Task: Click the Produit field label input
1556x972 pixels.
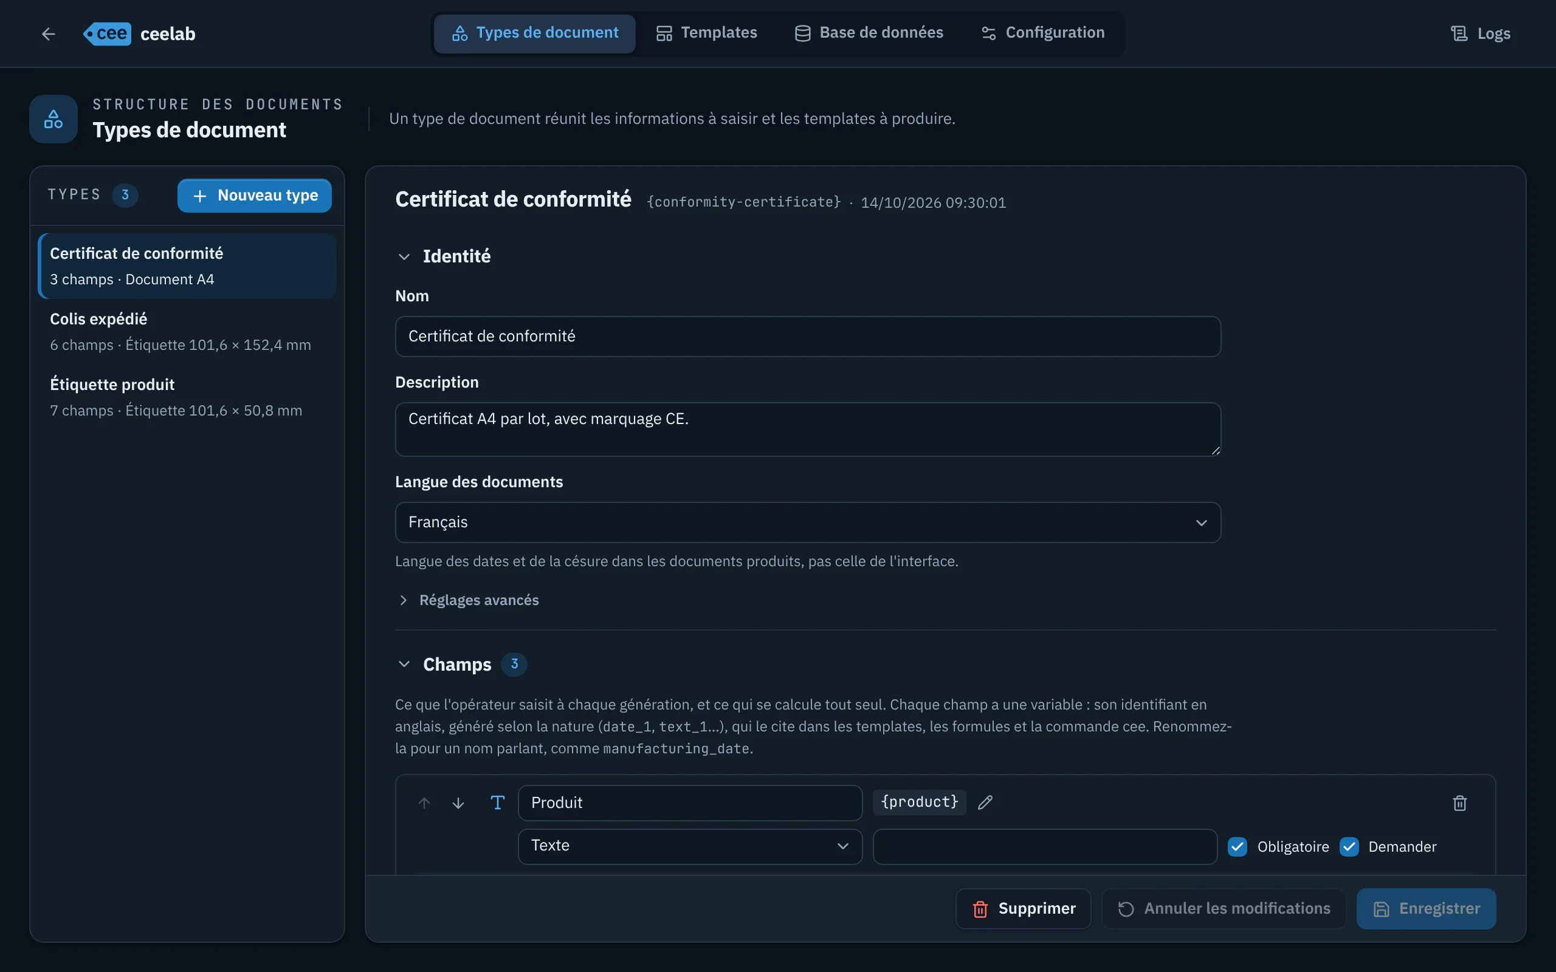Action: click(690, 803)
